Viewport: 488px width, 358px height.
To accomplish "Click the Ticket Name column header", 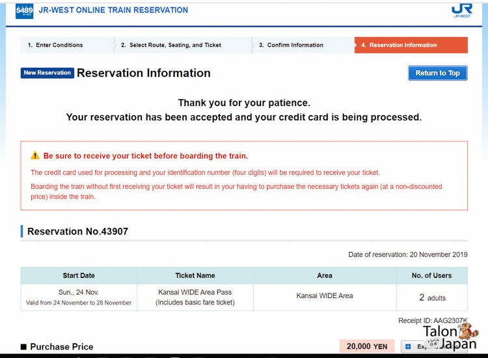I will click(x=195, y=275).
